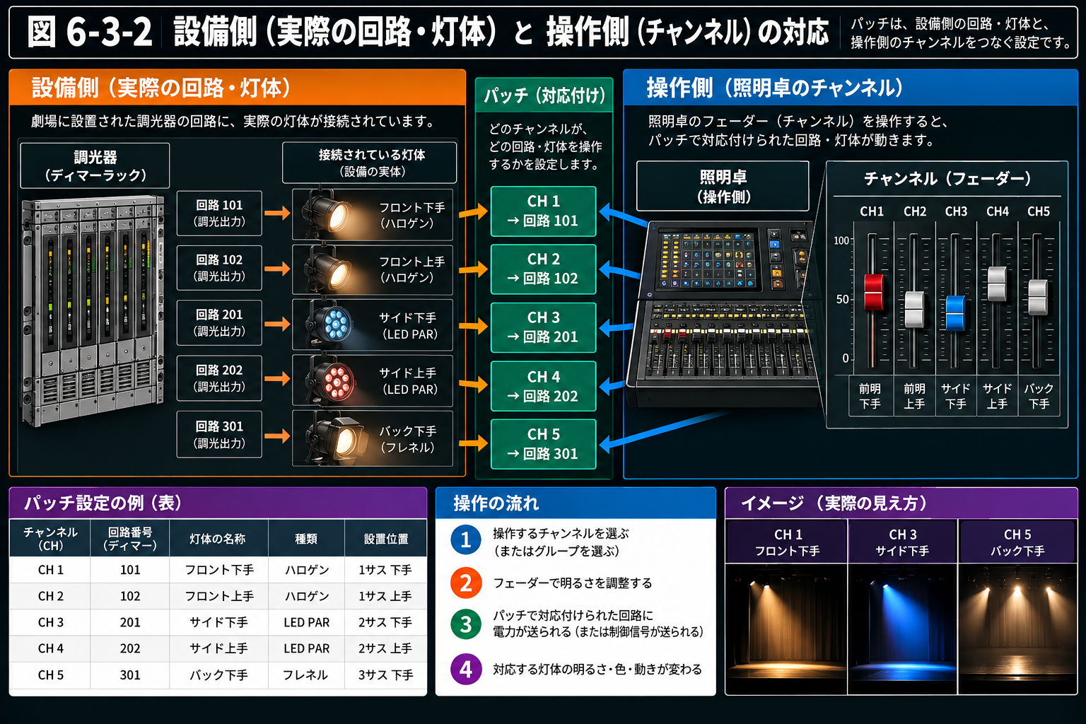Viewport: 1086px width, 724px height.
Task: Click the green CH 2 → 回路 102 patch box
Action: [x=543, y=269]
